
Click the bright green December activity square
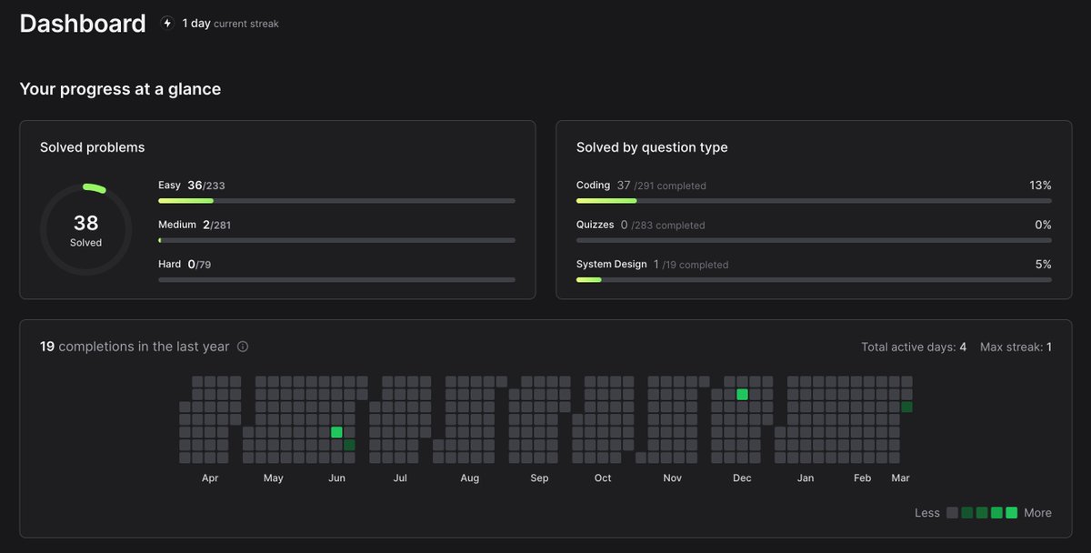742,394
